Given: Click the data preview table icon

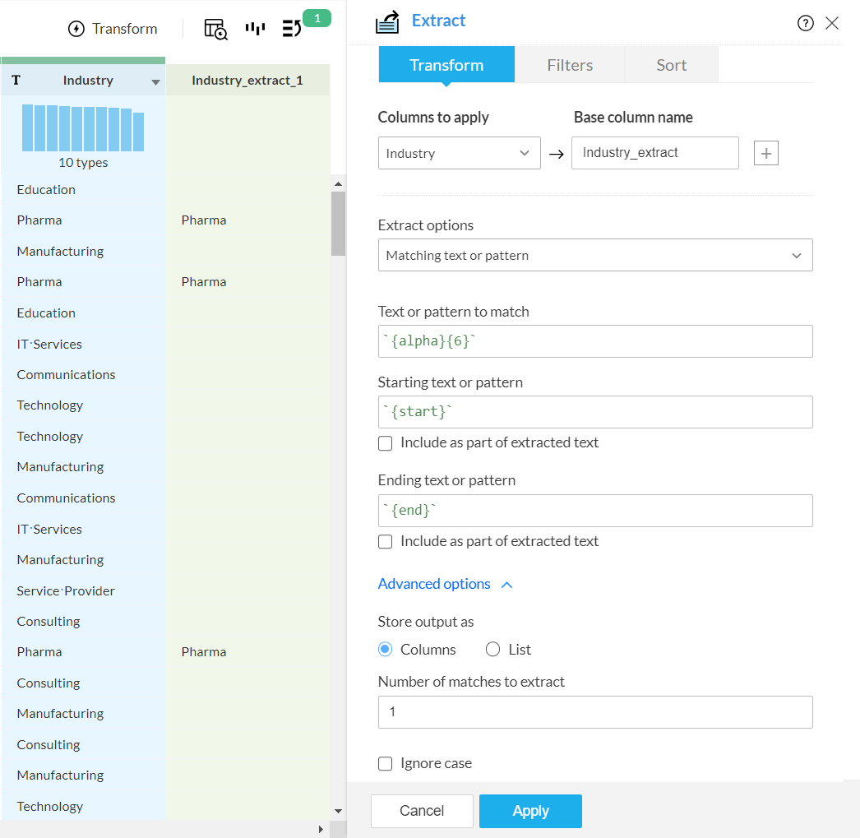Looking at the screenshot, I should 215,29.
